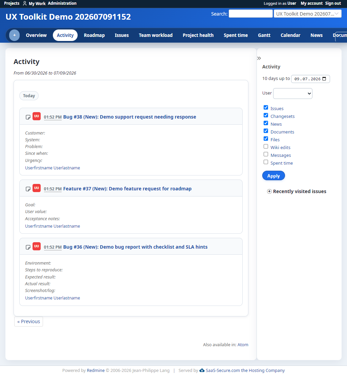Enable the Wiki edits checkbox
The image size is (347, 375).
click(x=266, y=146)
